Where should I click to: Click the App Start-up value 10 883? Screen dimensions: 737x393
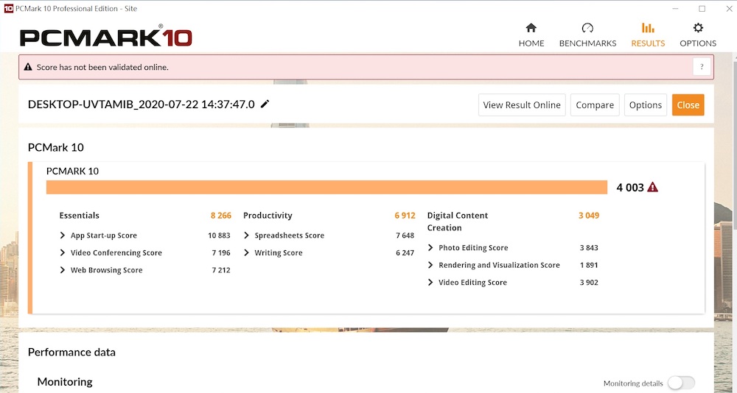[x=219, y=236]
